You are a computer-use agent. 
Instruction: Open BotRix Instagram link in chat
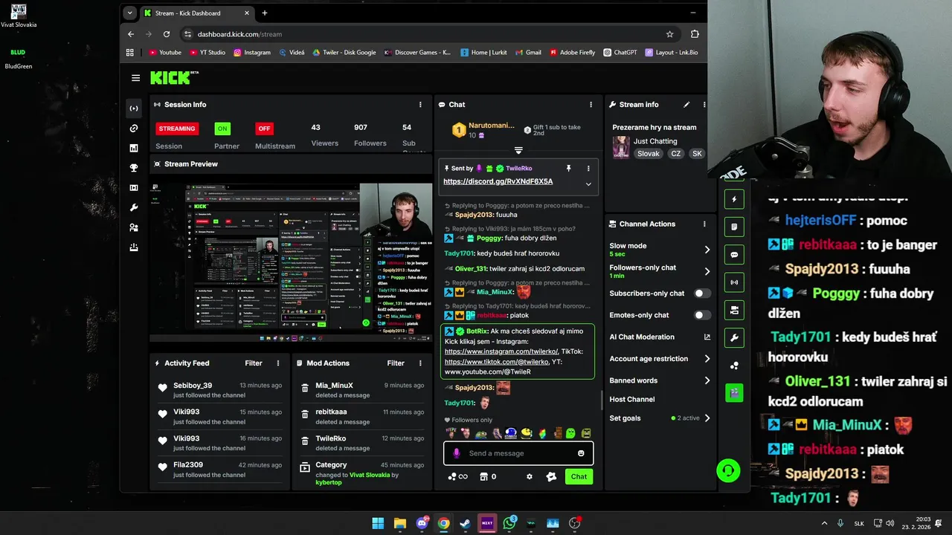[501, 351]
